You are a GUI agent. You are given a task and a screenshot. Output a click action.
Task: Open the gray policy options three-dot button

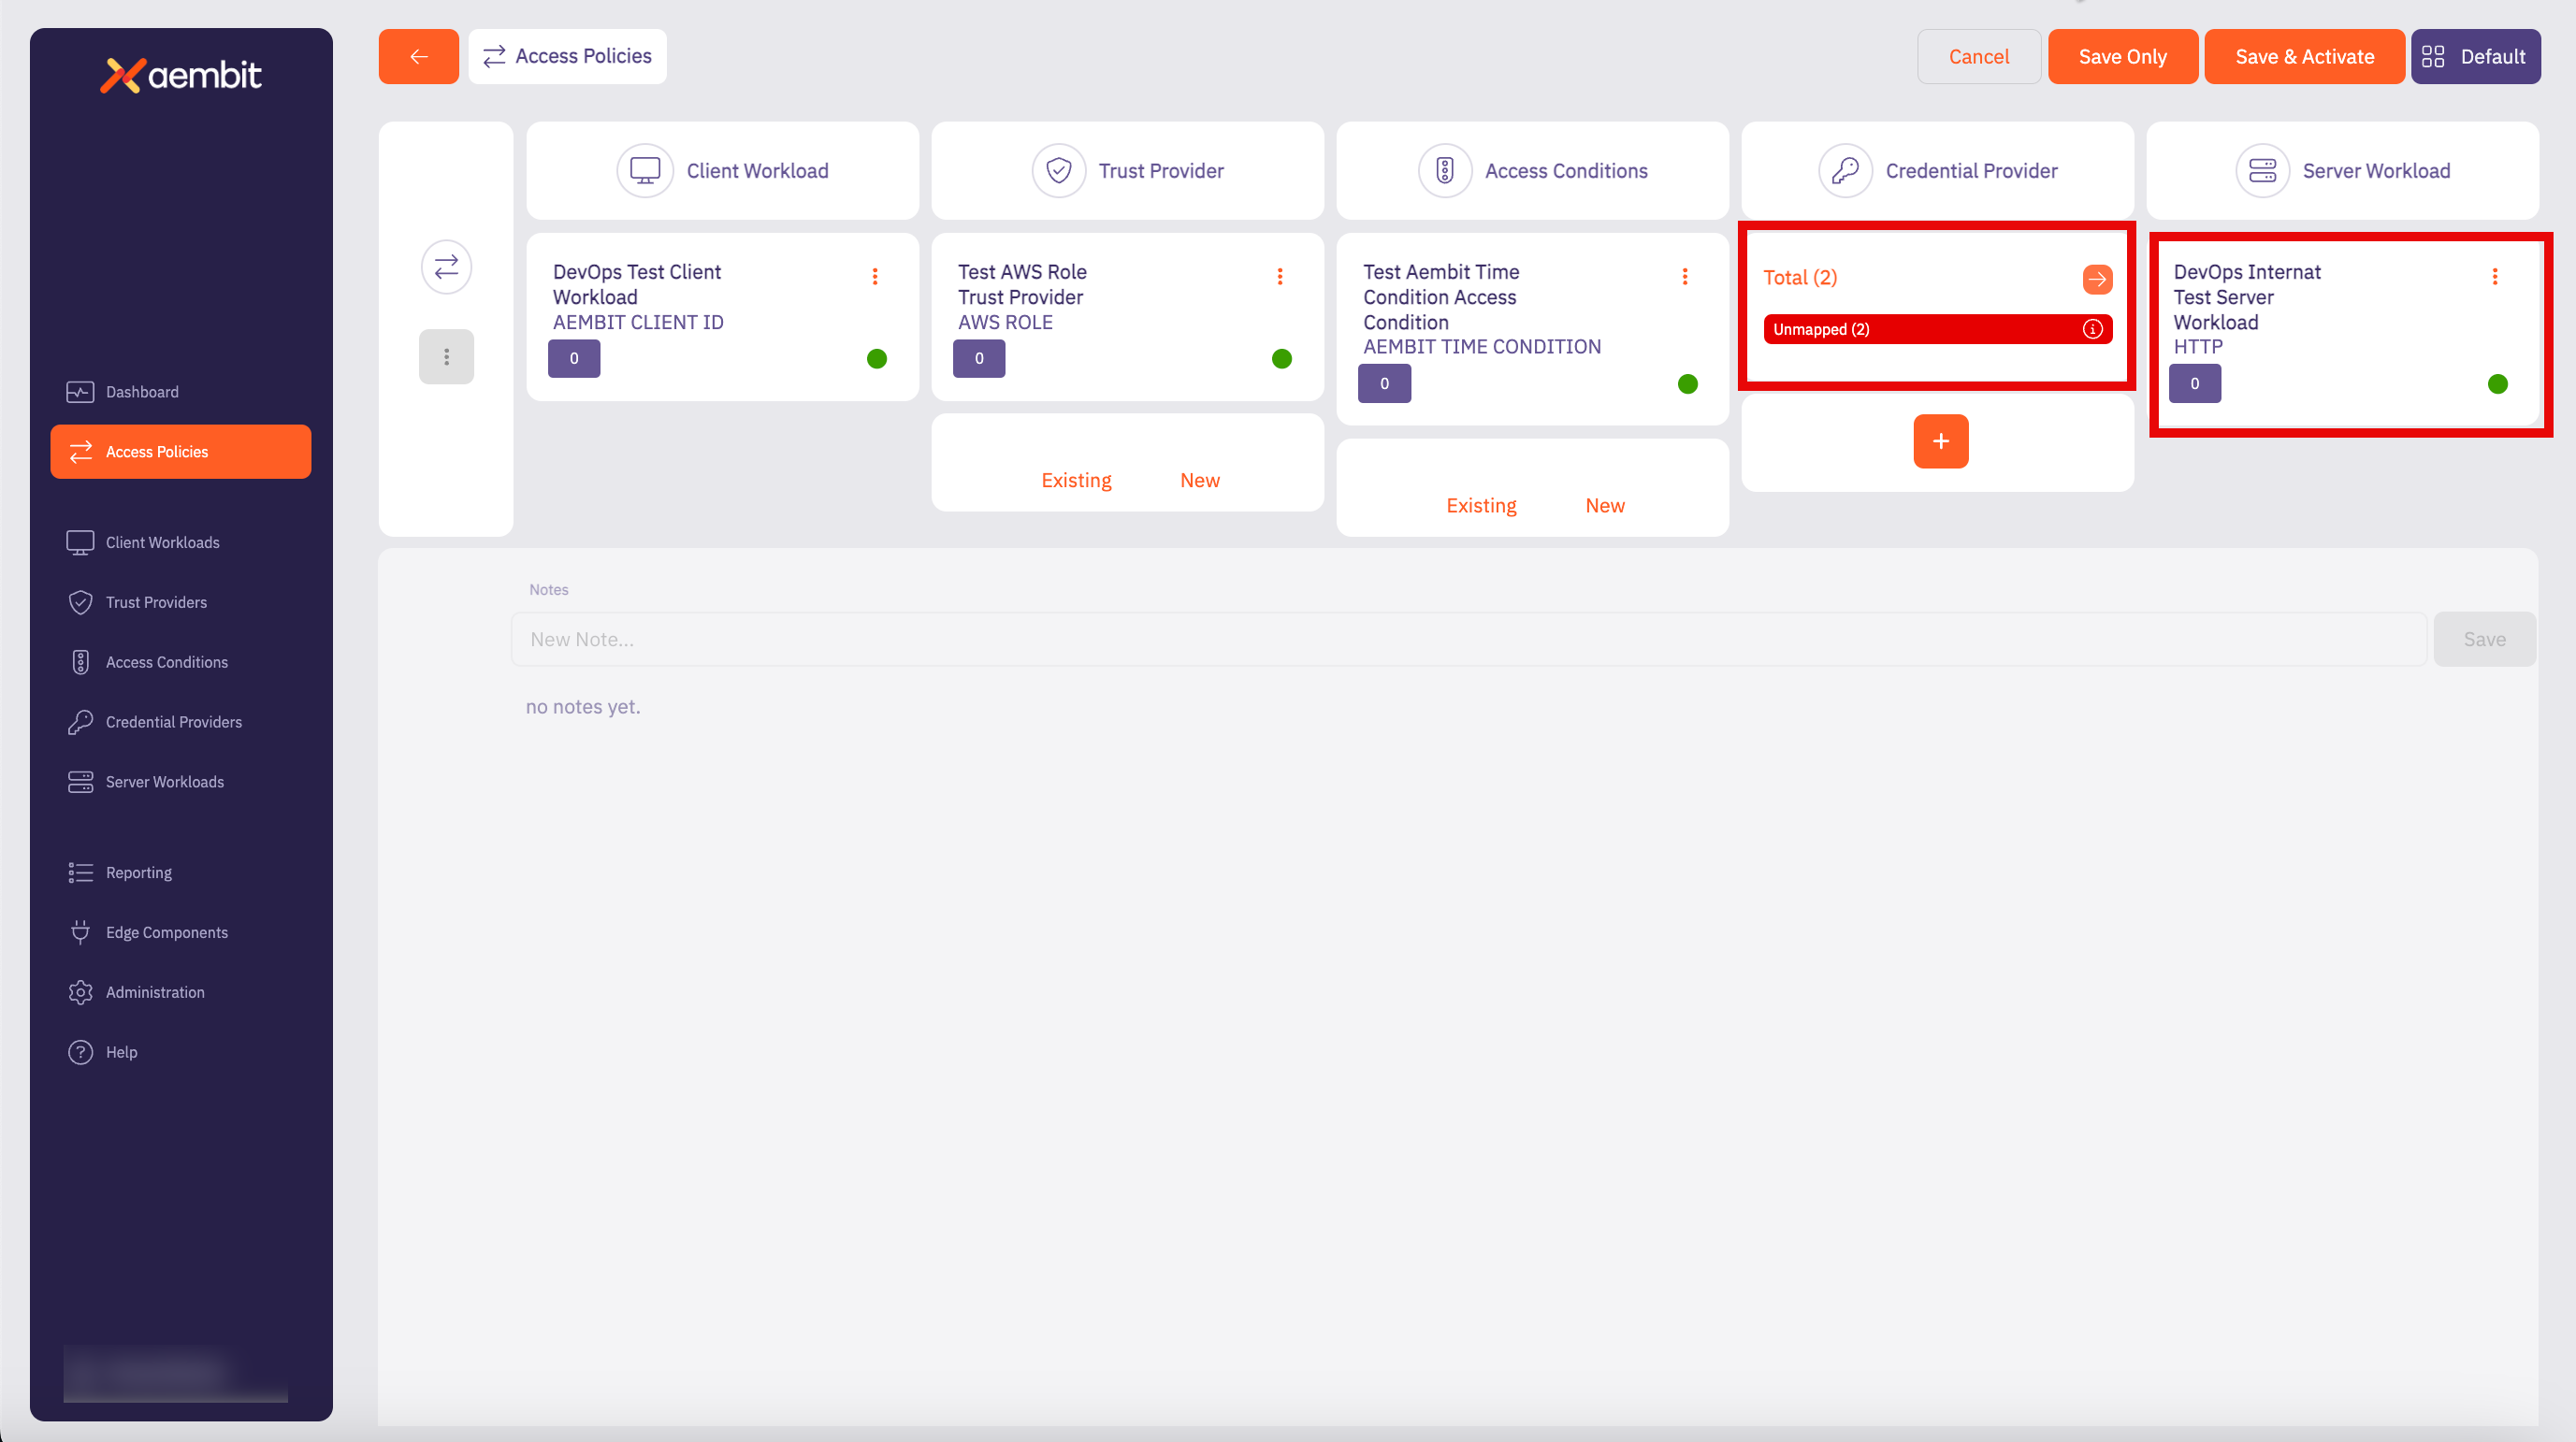446,357
